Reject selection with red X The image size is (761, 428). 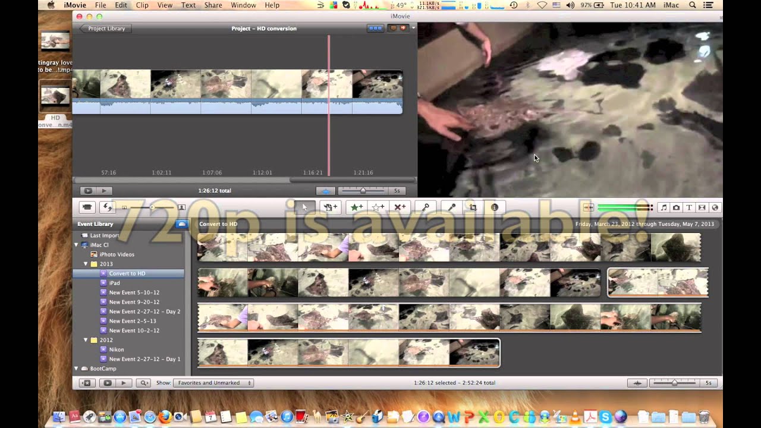coord(400,207)
